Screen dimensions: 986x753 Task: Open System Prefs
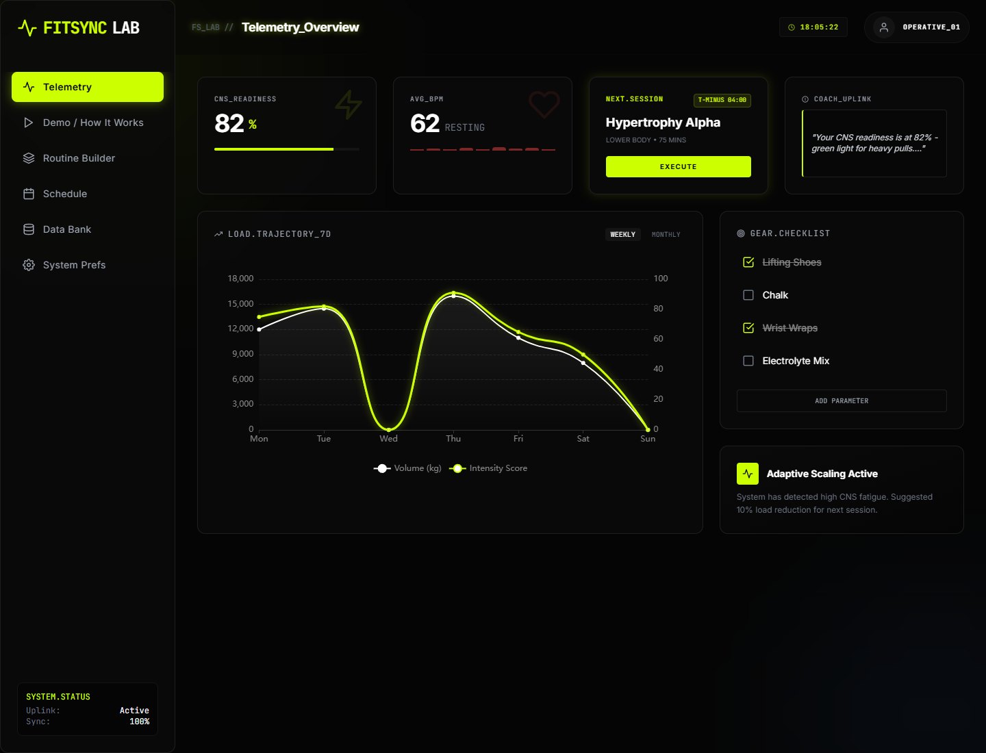click(88, 265)
